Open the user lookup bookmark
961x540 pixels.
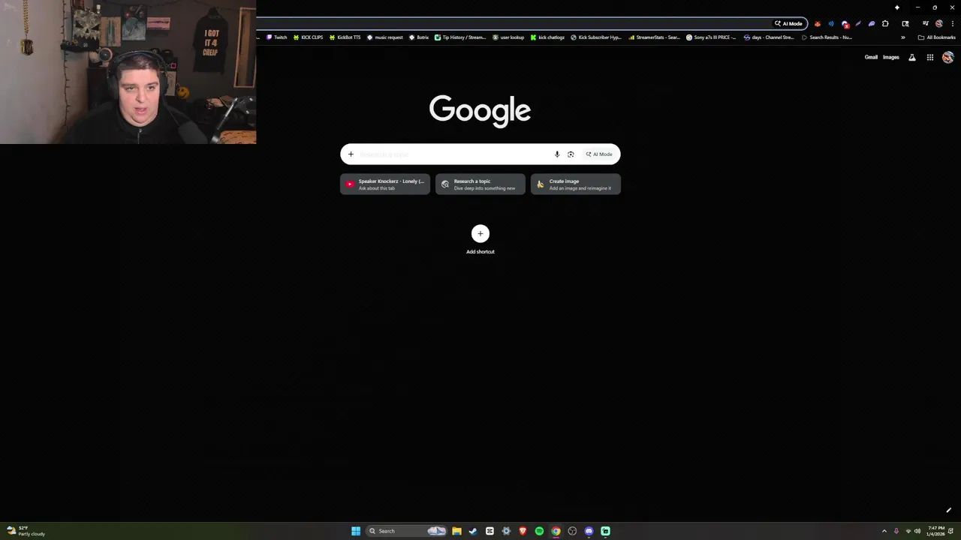[508, 37]
